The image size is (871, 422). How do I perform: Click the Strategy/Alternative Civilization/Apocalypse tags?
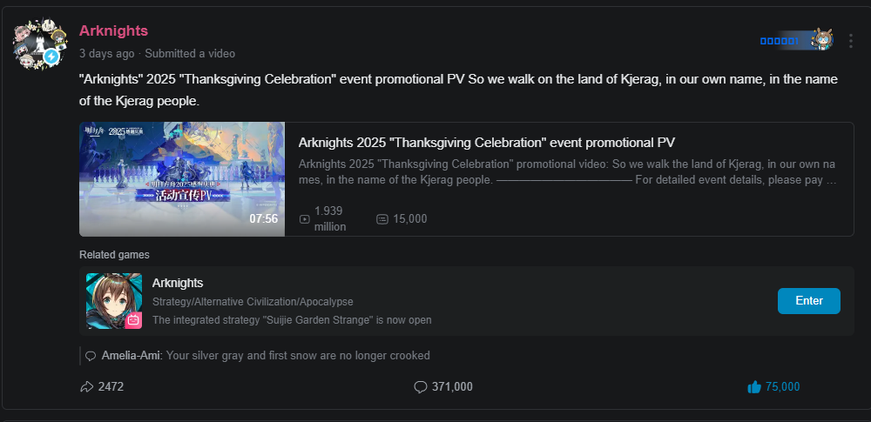[x=253, y=302]
